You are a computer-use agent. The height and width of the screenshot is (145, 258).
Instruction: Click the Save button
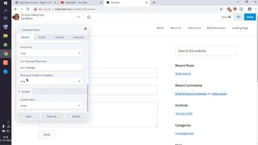[x=29, y=116]
